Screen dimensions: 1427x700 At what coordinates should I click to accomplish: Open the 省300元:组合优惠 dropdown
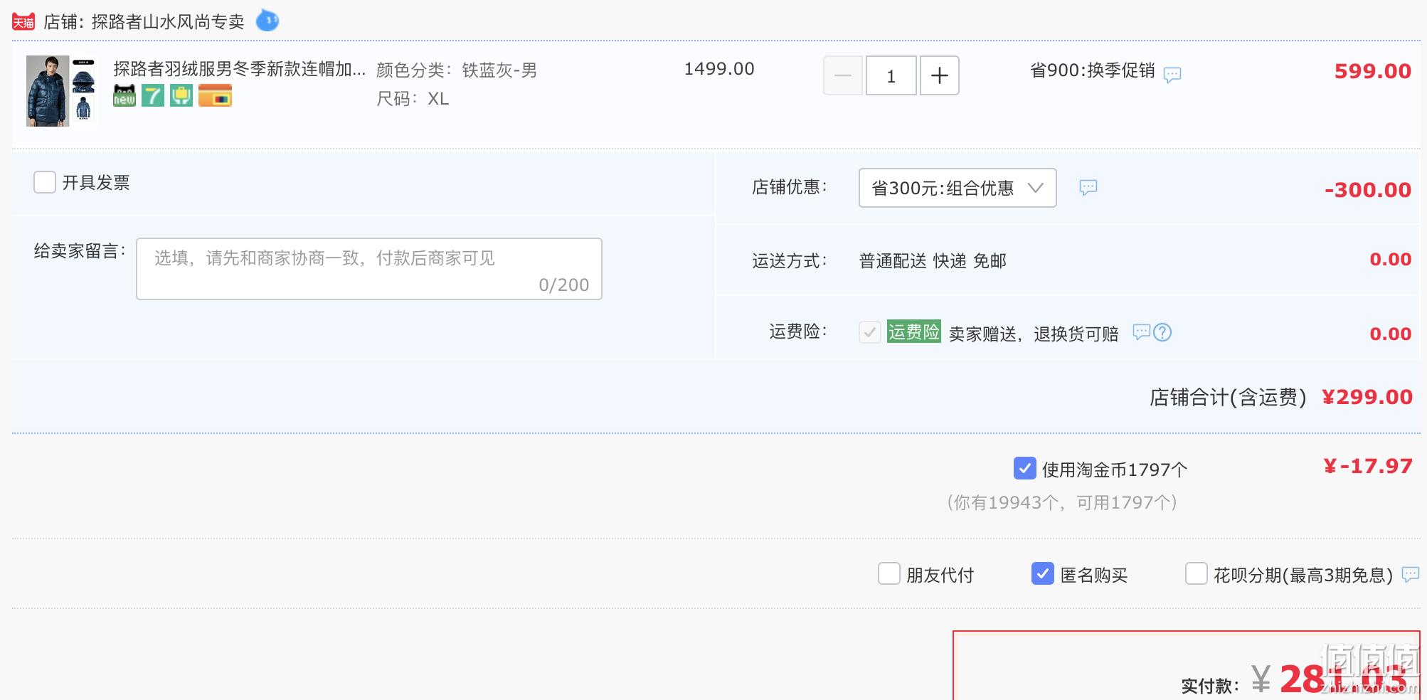[957, 188]
